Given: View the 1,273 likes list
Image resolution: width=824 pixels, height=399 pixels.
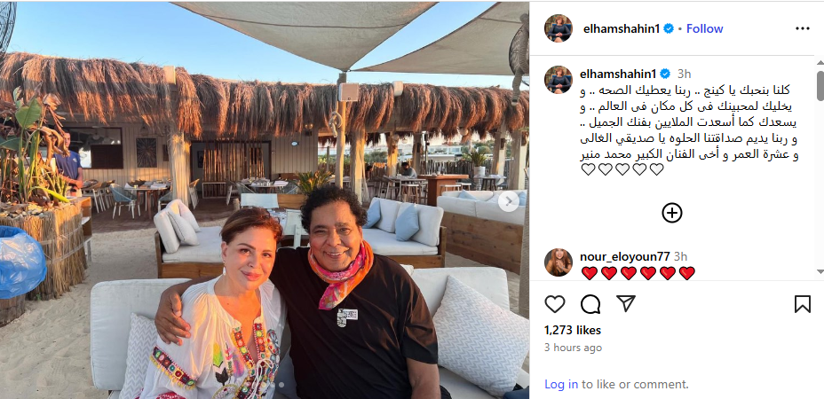Looking at the screenshot, I should click(573, 330).
